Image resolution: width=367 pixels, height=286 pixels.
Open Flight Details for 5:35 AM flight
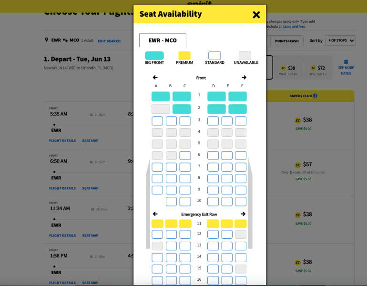pyautogui.click(x=62, y=141)
